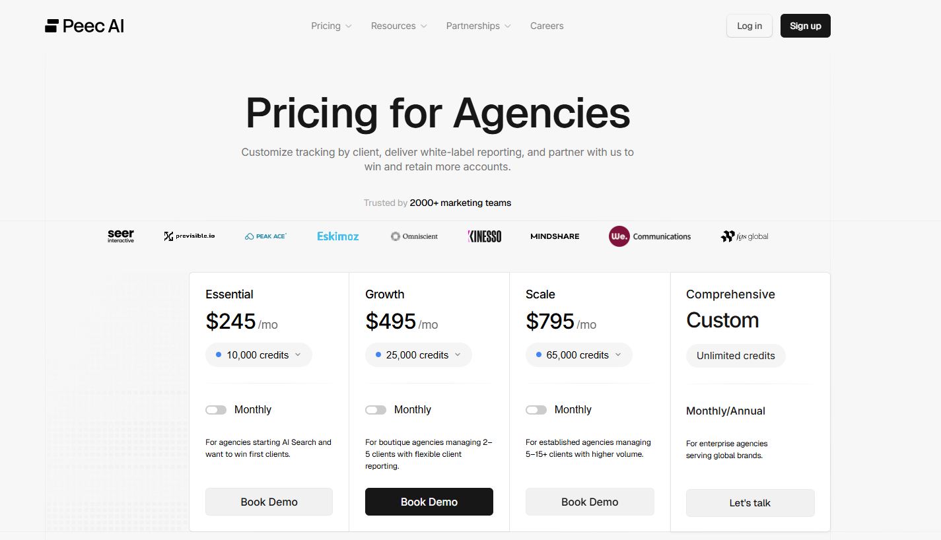
Task: Click the Eskimoz logo
Action: click(338, 236)
